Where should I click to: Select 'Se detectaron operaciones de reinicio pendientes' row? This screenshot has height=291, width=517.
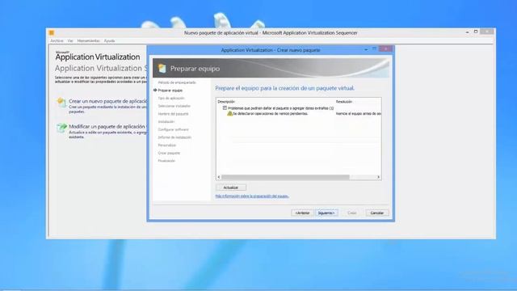tap(271, 113)
